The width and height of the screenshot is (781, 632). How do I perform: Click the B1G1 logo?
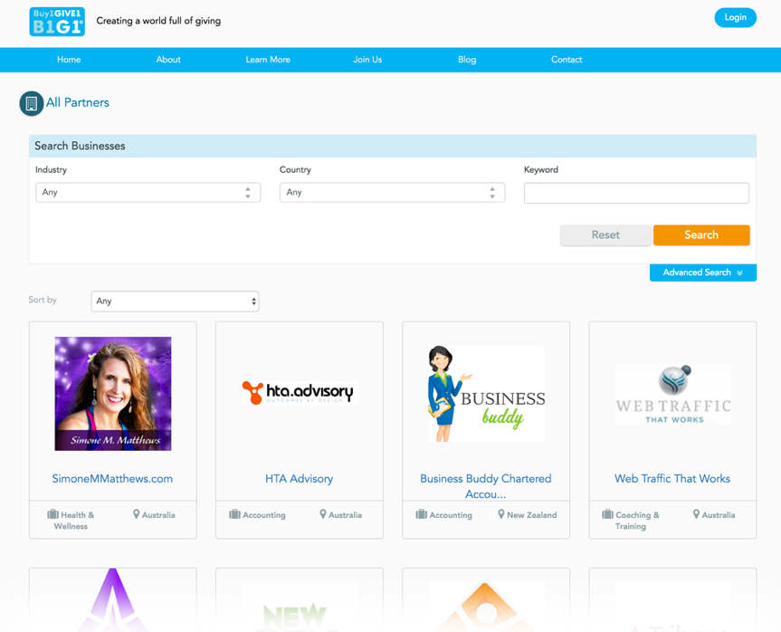click(57, 22)
